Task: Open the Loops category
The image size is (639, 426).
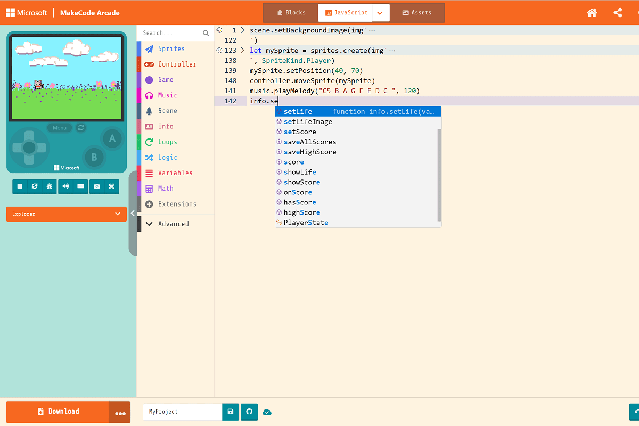Action: (x=176, y=142)
